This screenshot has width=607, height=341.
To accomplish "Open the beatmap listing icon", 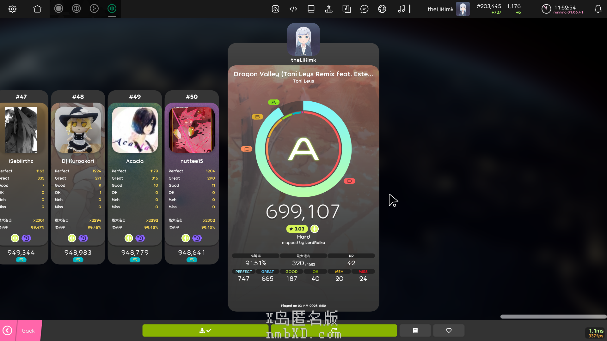I will point(346,9).
